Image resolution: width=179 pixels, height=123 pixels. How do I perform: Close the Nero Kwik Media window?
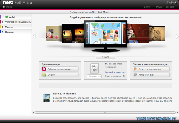[176, 3]
